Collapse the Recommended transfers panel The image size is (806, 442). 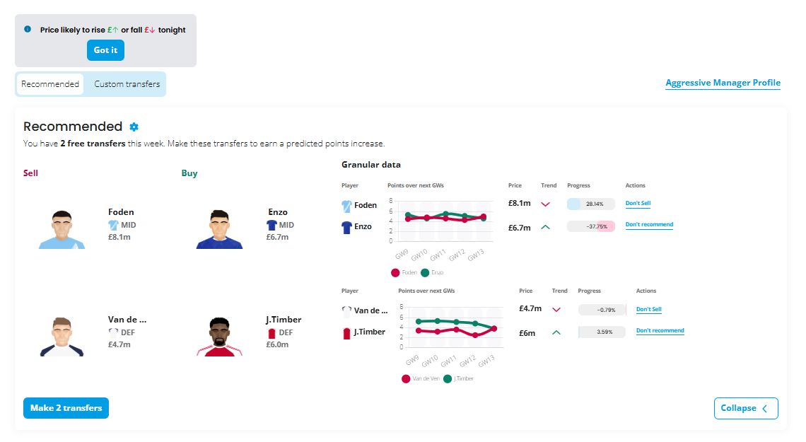tap(746, 408)
